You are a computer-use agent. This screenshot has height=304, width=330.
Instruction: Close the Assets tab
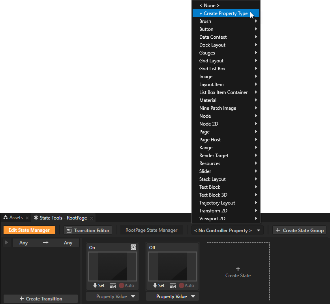click(x=27, y=218)
